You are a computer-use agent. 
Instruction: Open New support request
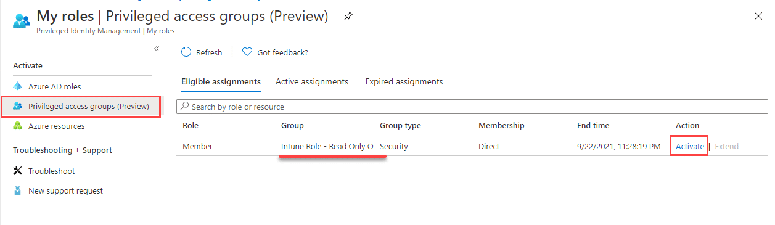click(66, 190)
